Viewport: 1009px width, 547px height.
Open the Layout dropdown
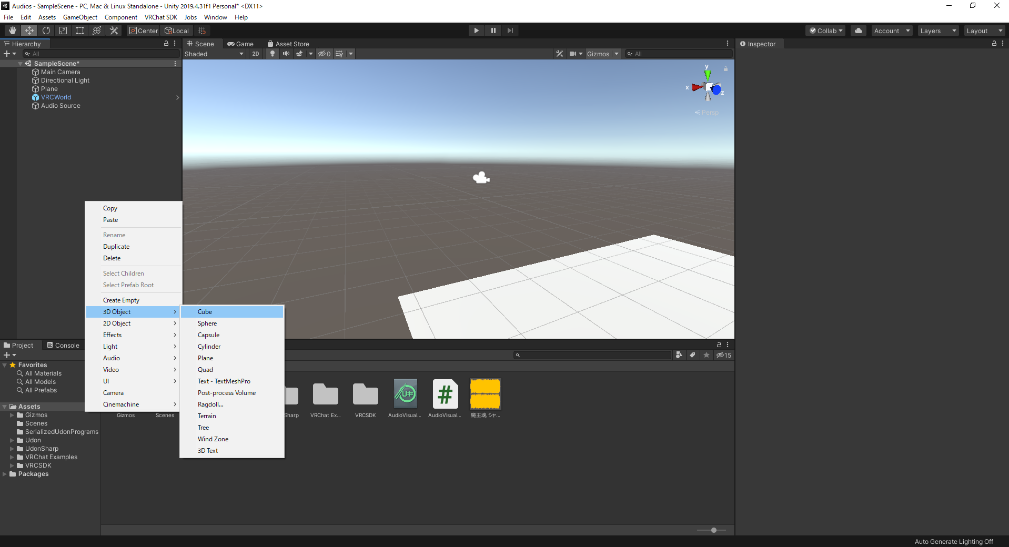click(x=984, y=31)
